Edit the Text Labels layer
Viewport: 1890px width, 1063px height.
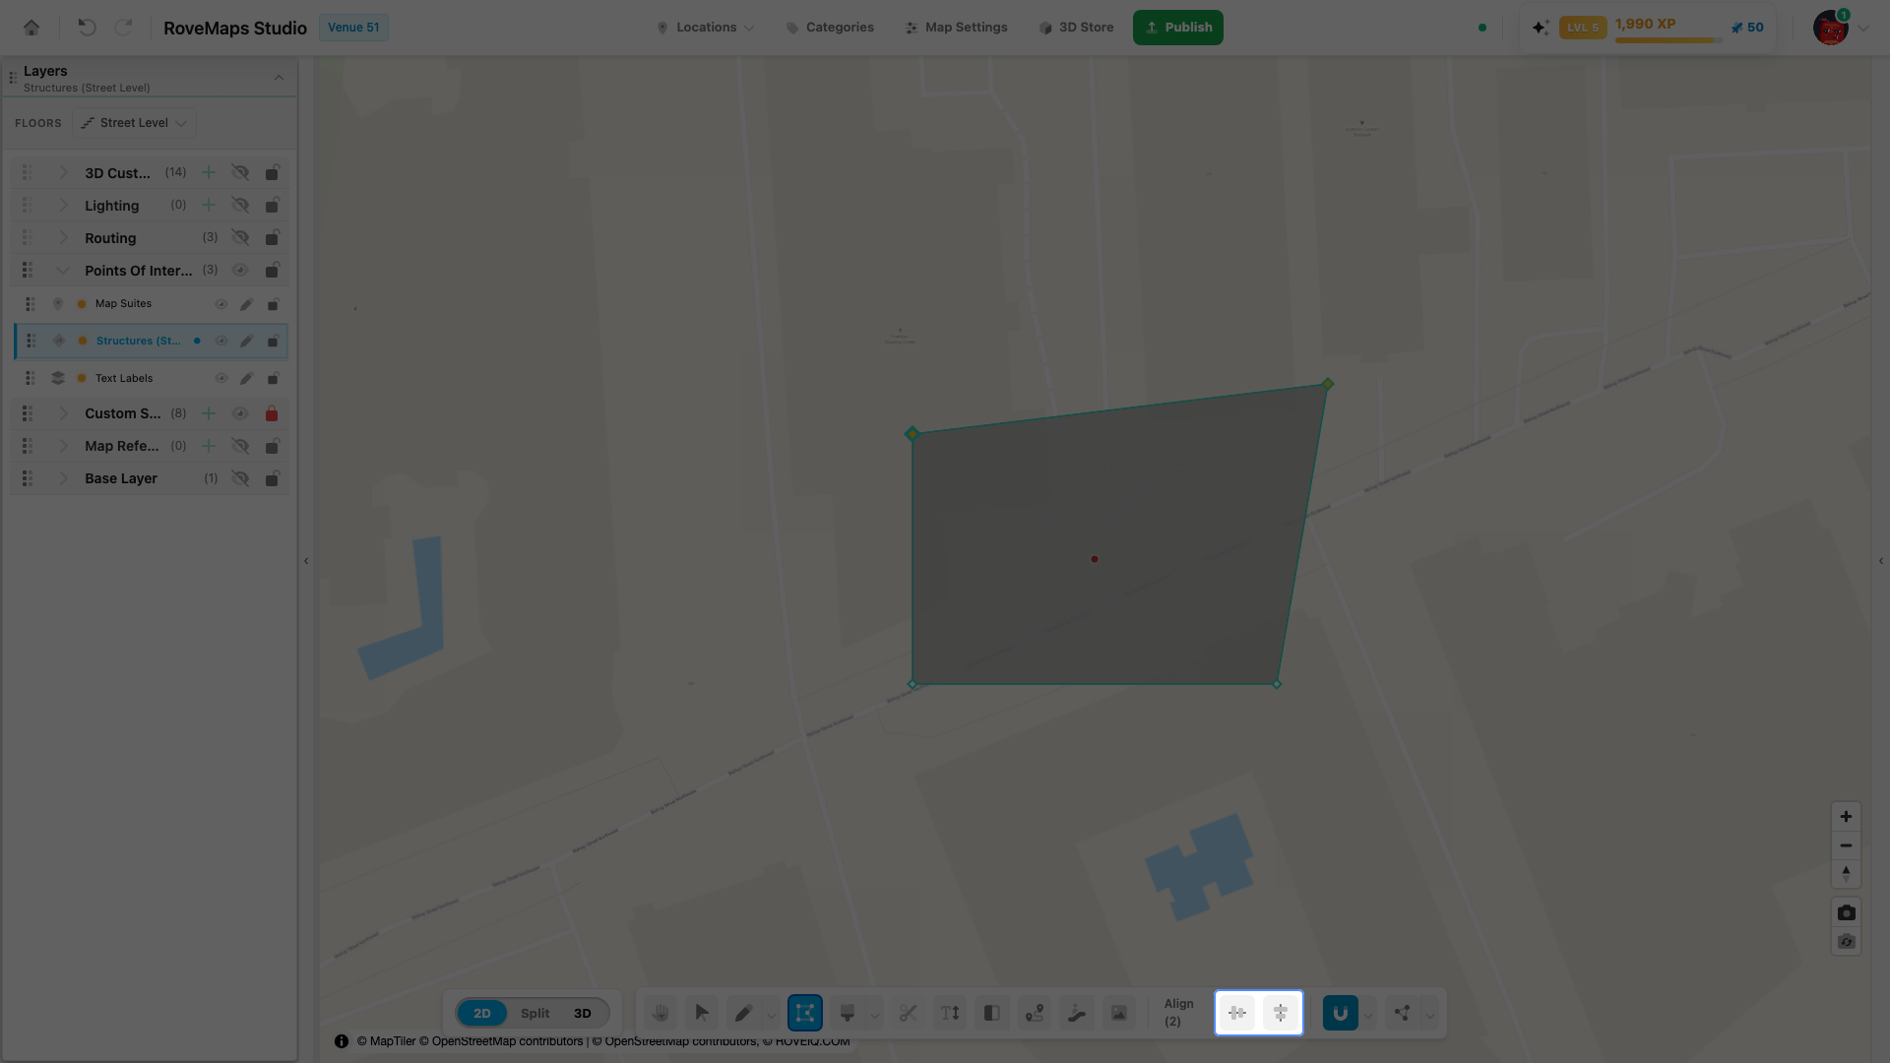(x=247, y=379)
